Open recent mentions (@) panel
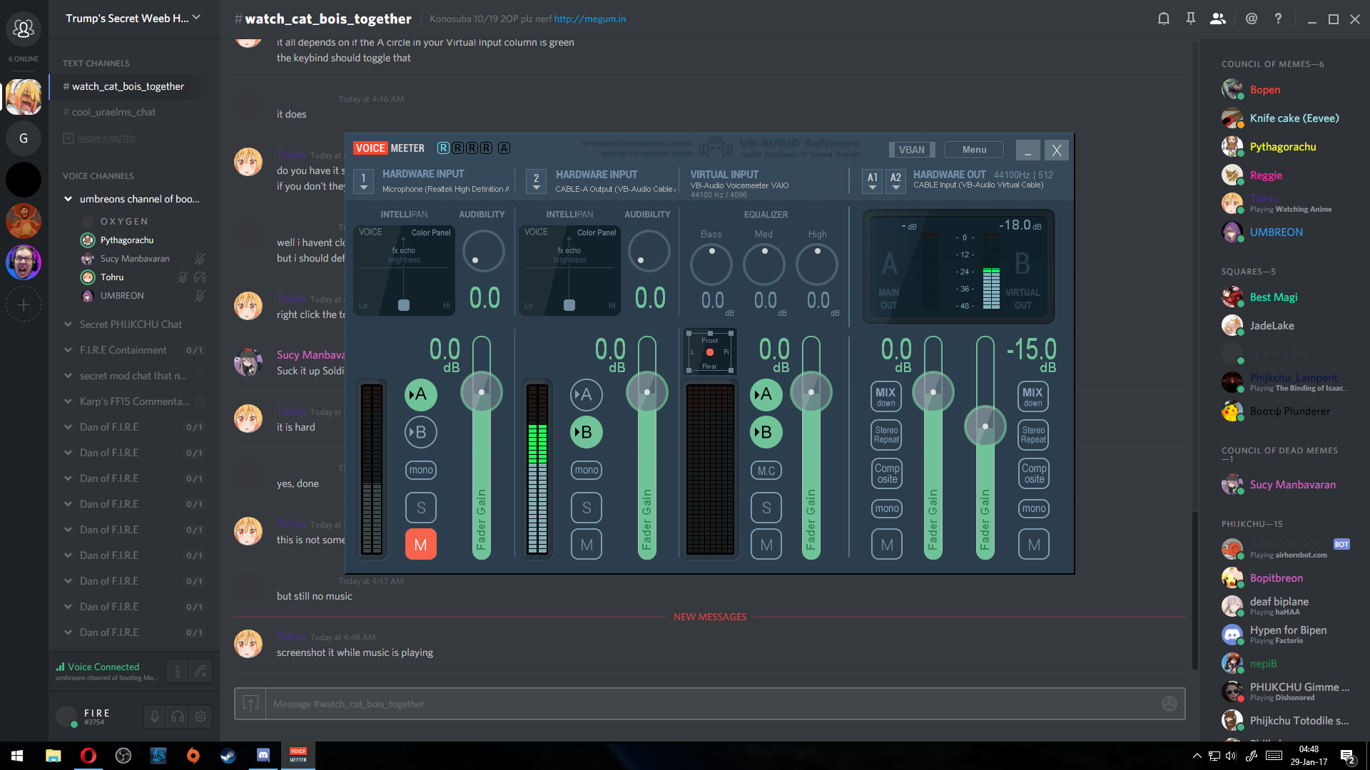Screen dimensions: 1370x770 1252,19
